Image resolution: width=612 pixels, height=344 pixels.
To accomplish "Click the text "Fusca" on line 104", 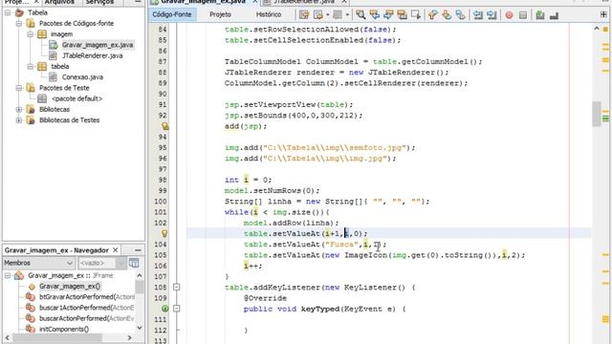I will click(x=342, y=245).
